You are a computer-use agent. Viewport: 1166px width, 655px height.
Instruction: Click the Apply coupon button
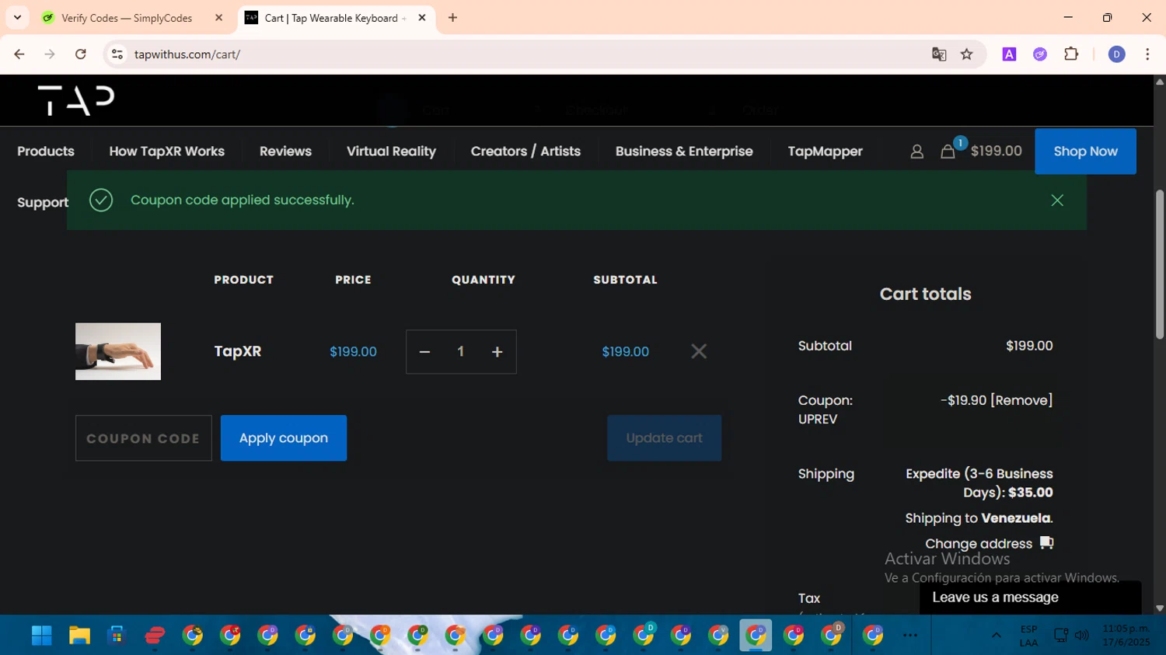284,438
